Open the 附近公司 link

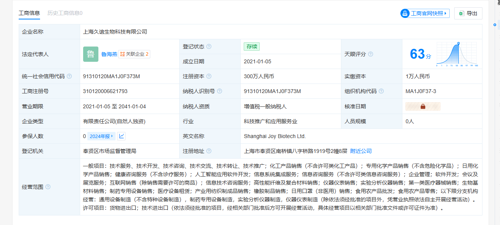[x=361, y=151]
